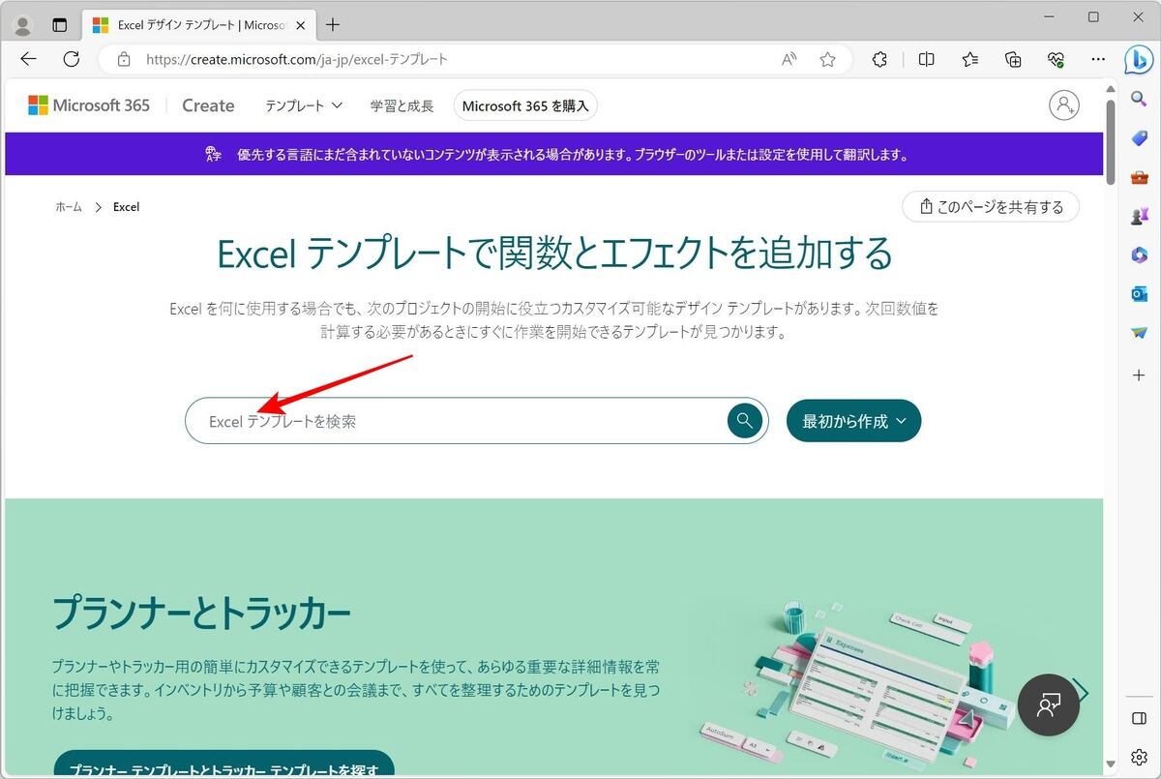Open the Bing Copilot sidebar icon

point(1139,59)
